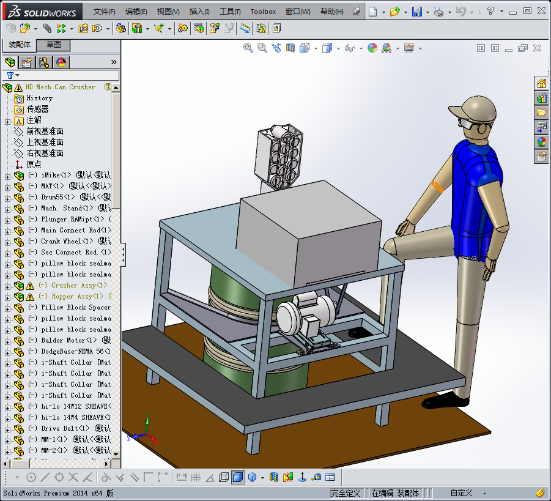
Task: Select the PropertyManager tab icon
Action: tap(26, 62)
